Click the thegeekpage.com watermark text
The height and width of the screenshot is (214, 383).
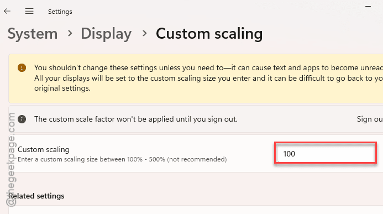click(x=11, y=159)
